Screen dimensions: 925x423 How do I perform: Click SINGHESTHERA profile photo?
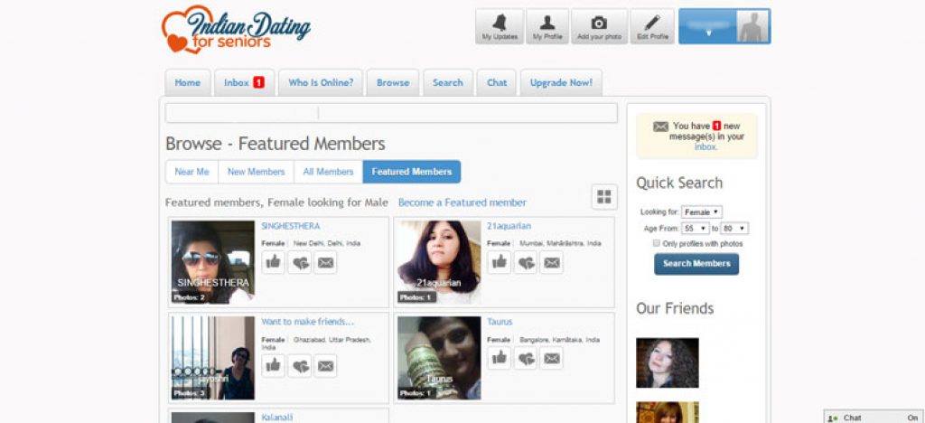click(213, 262)
